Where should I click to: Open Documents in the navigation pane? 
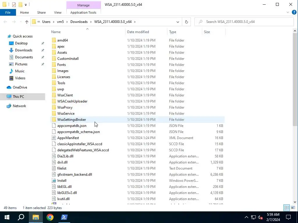coord(24,57)
